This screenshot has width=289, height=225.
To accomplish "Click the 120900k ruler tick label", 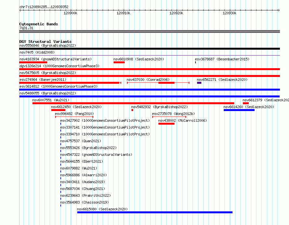I will (x=70, y=13).
